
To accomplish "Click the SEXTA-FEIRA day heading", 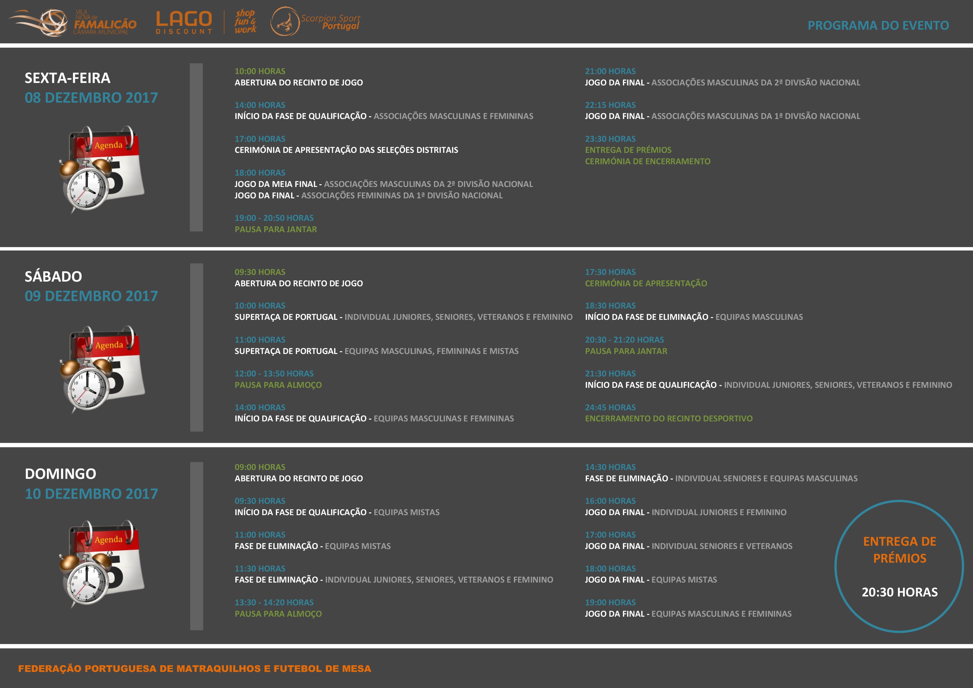I will (x=67, y=78).
